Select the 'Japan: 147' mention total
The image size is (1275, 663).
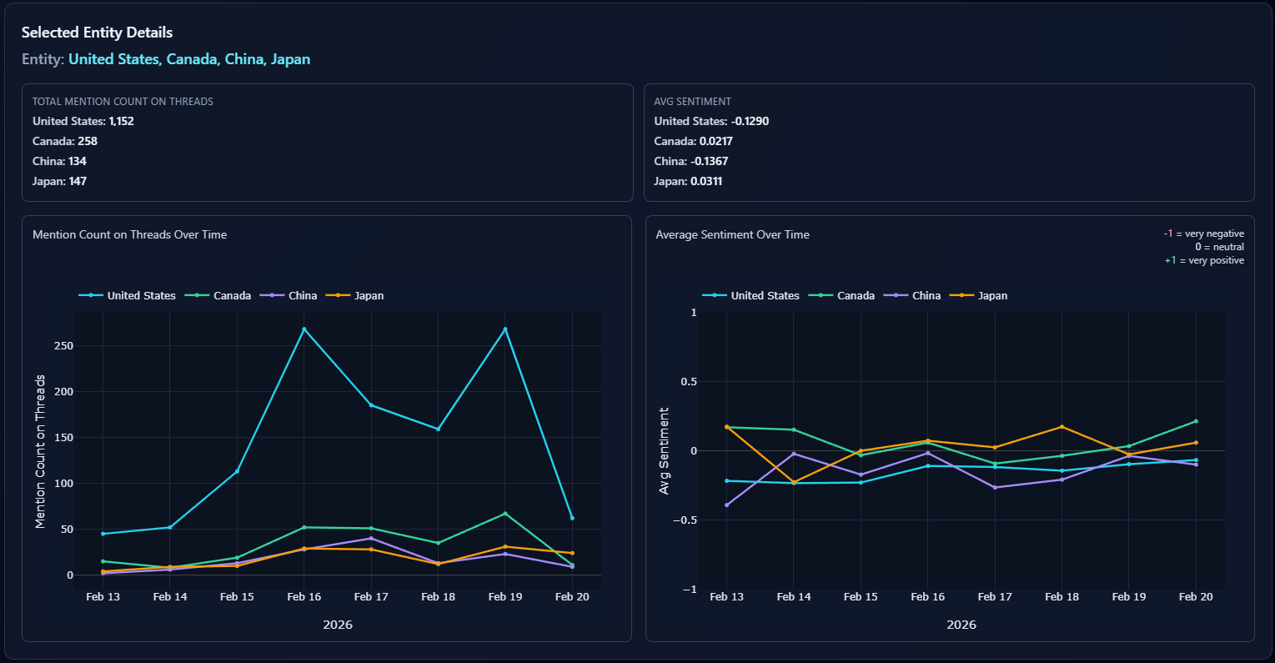(x=59, y=181)
